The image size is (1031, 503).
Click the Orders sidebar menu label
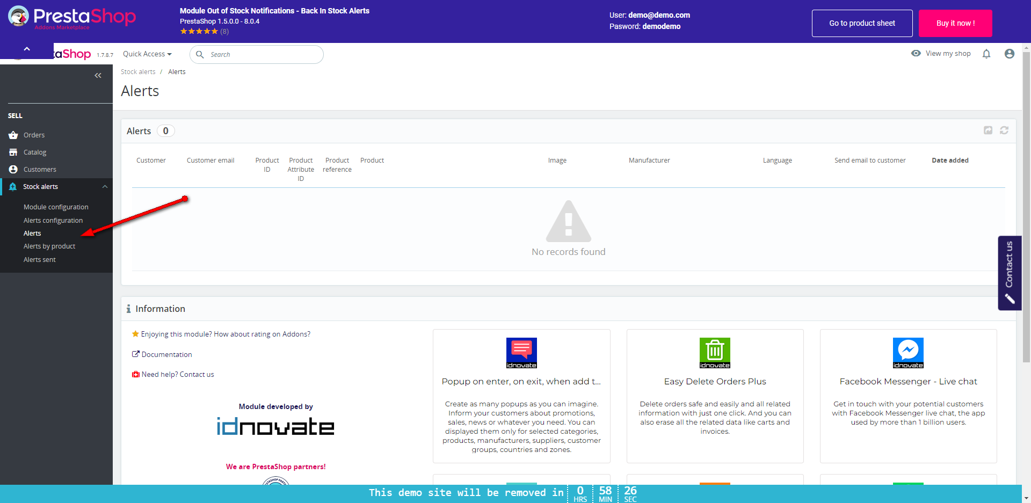pyautogui.click(x=34, y=135)
